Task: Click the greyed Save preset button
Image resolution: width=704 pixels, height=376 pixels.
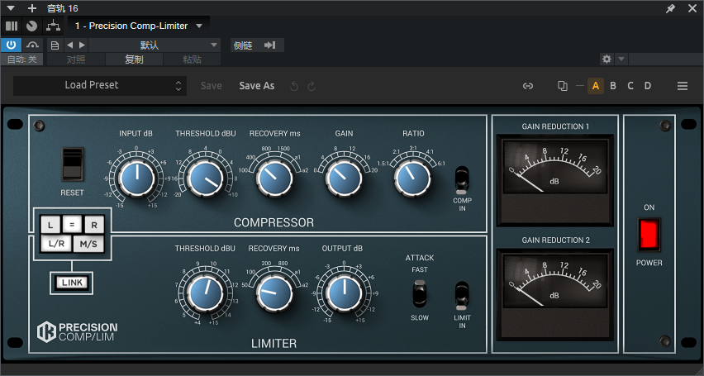Action: pyautogui.click(x=211, y=86)
